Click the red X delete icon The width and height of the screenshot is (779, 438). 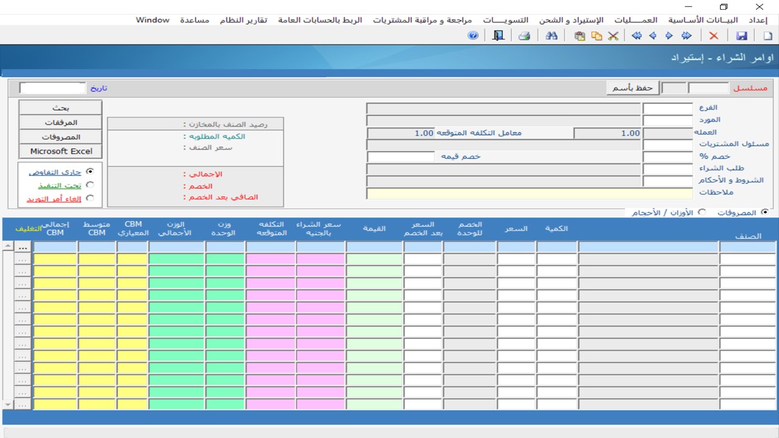pyautogui.click(x=714, y=36)
